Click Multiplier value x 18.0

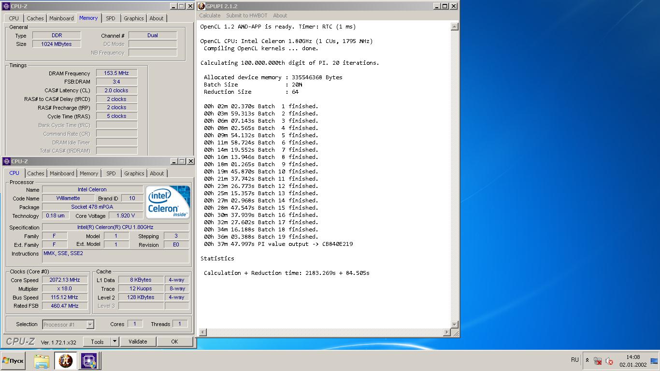pyautogui.click(x=65, y=288)
